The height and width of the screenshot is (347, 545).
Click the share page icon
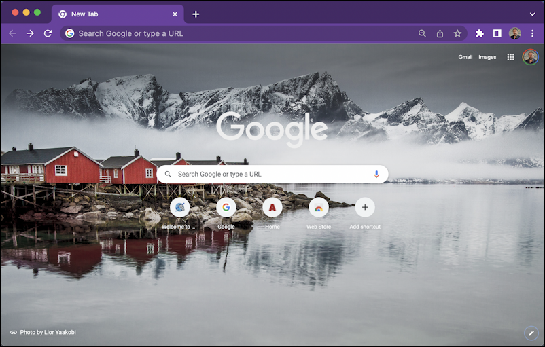tap(440, 33)
